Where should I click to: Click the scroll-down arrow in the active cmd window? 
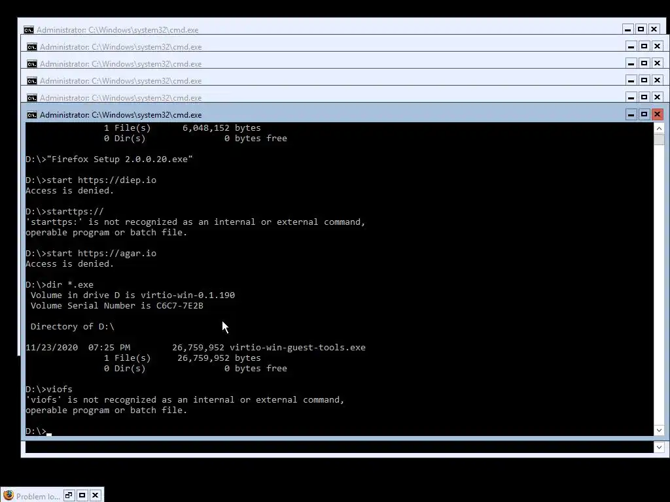(x=659, y=430)
